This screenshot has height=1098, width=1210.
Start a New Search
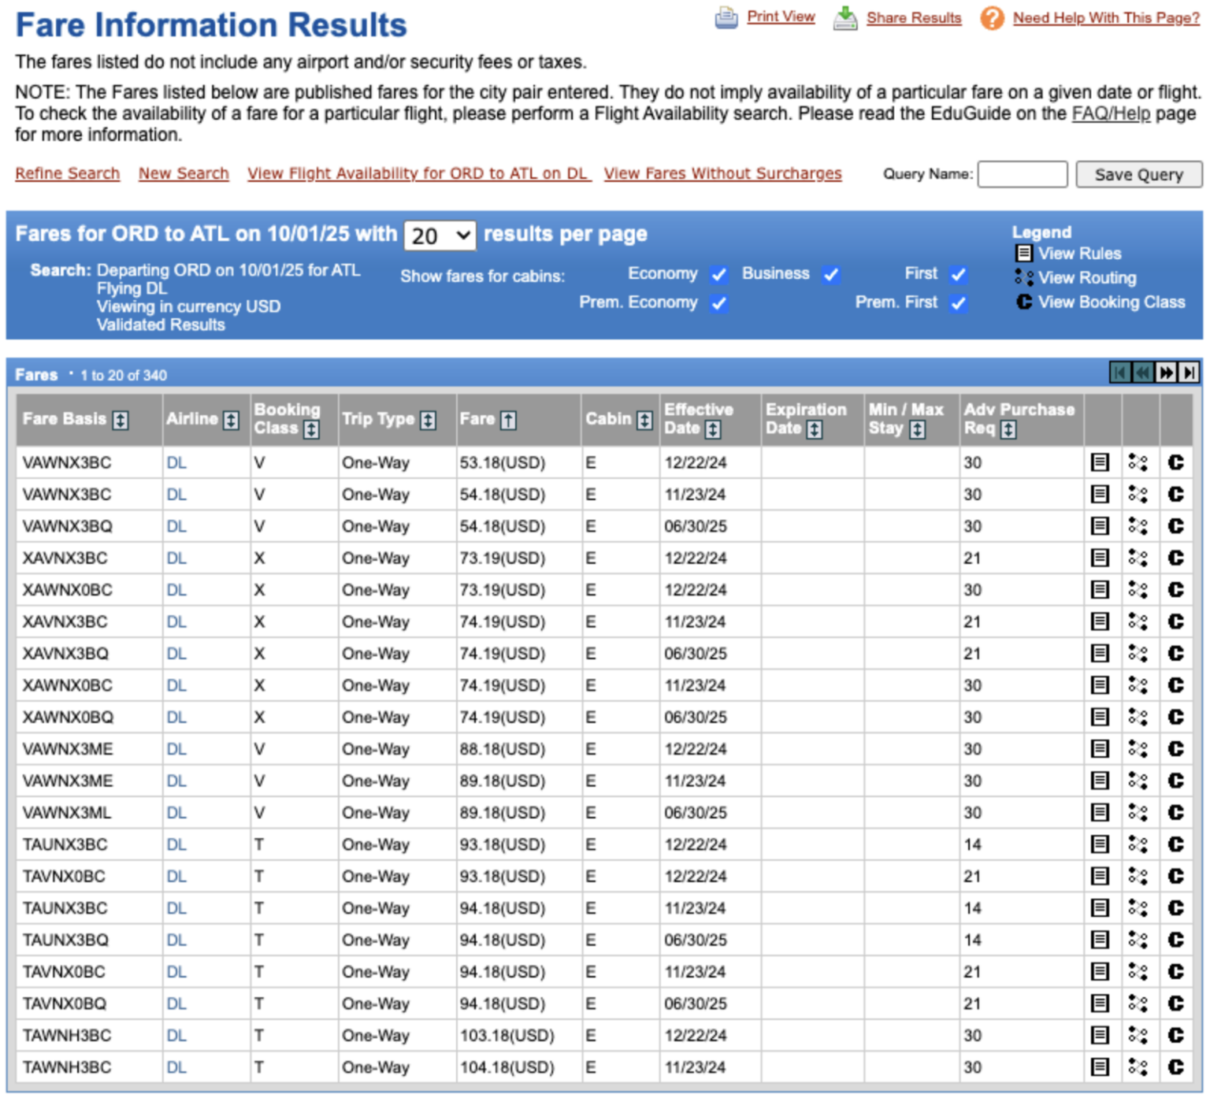point(184,173)
